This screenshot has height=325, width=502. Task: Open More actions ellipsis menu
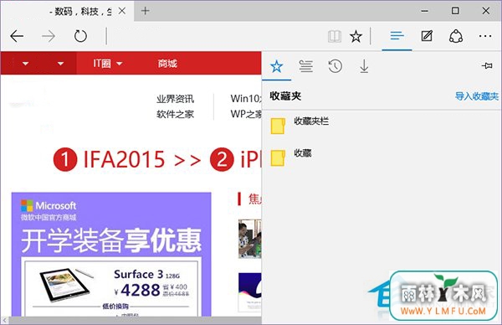[x=485, y=36]
